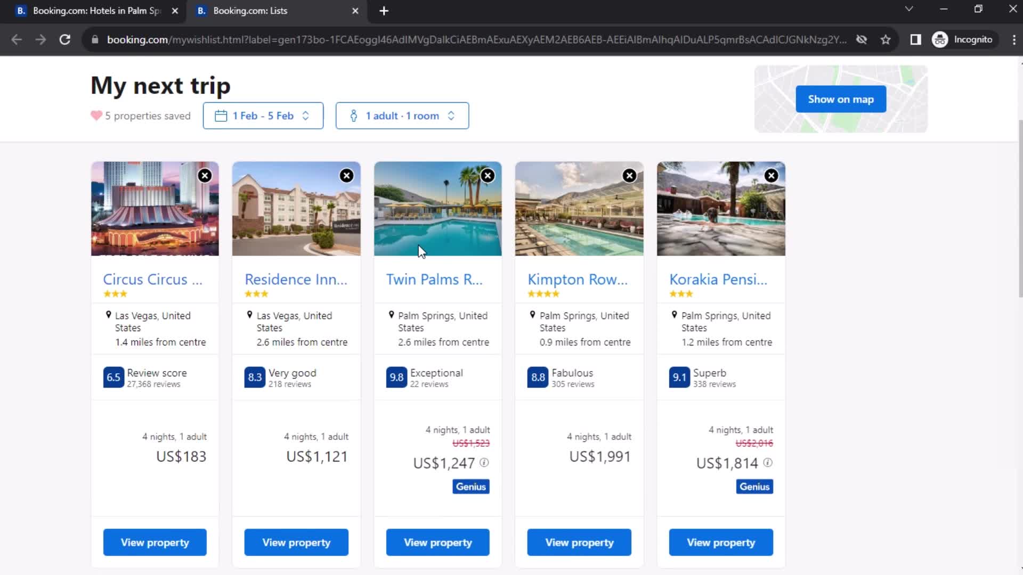This screenshot has width=1023, height=575.
Task: Remove Circus Circus from the saved list
Action: 205,176
